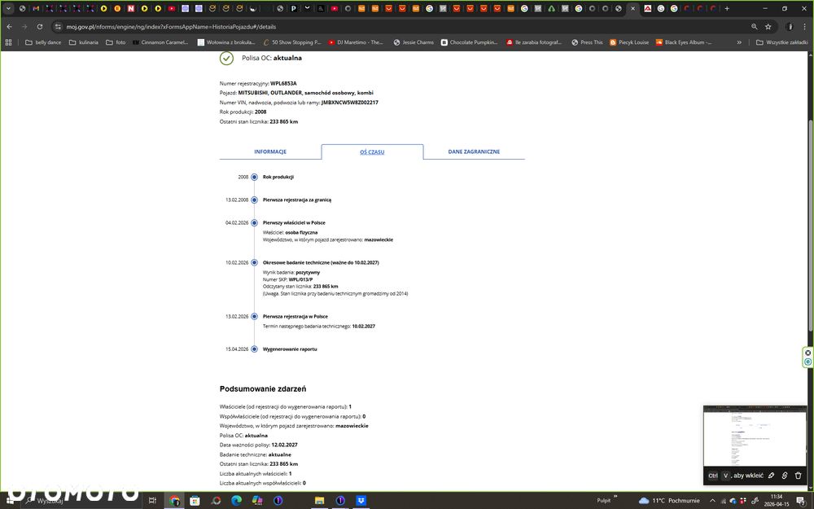Click the 13.02.2008 timeline marker
Viewport: 814px width, 509px height.
[x=254, y=200]
